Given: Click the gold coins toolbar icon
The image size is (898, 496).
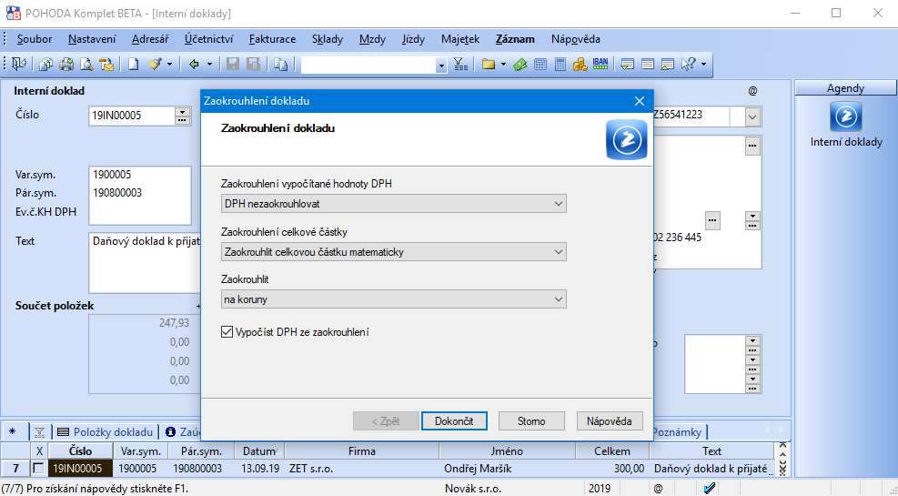Looking at the screenshot, I should pos(580,65).
